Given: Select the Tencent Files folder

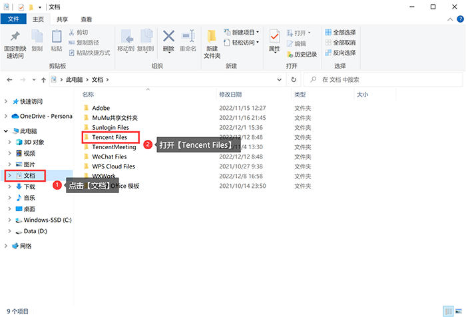Looking at the screenshot, I should click(x=110, y=137).
